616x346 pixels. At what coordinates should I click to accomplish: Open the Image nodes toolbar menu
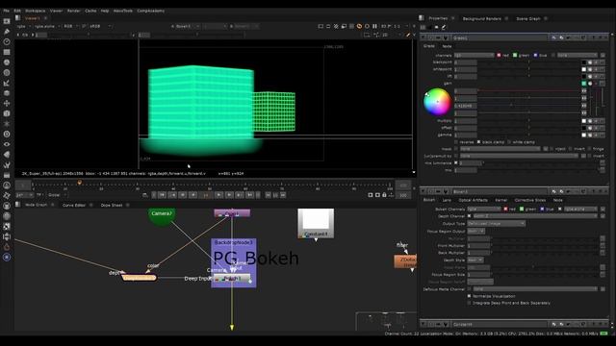click(7, 21)
